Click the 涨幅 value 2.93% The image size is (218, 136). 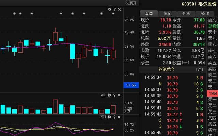pos(165,32)
